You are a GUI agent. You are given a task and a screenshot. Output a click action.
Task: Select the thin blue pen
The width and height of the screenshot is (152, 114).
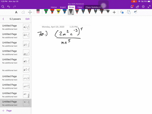pos(83,11)
